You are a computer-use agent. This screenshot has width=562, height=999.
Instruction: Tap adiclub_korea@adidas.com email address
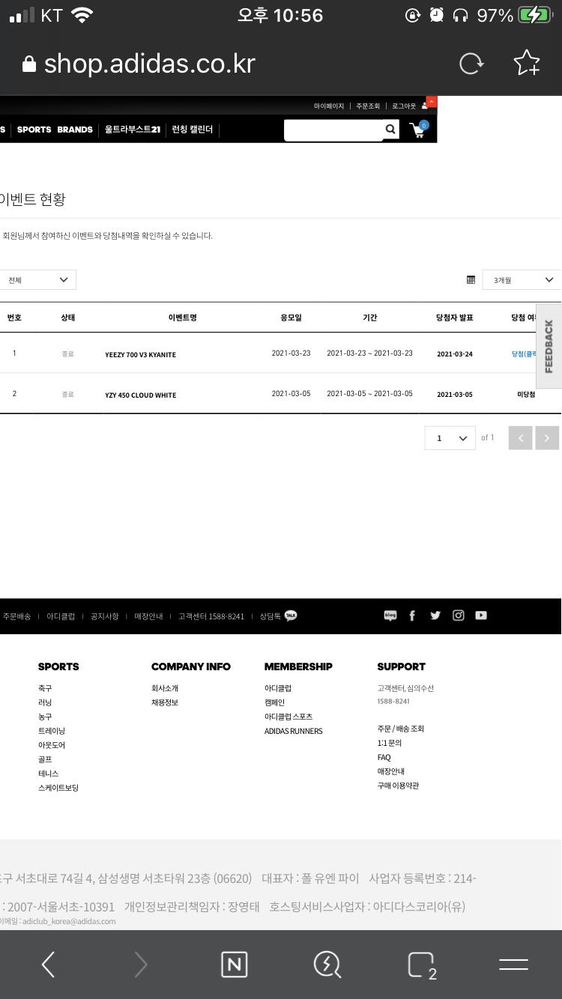pos(69,921)
